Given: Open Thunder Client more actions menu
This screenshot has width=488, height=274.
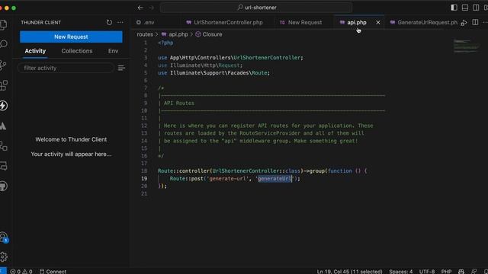Looking at the screenshot, I should click(x=120, y=22).
